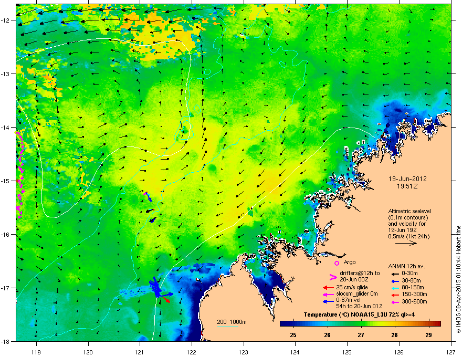Click the red 25 cm/s glide arrow

pyautogui.click(x=328, y=288)
